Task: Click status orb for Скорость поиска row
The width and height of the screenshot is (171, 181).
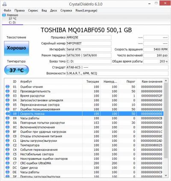Action: click(8, 114)
